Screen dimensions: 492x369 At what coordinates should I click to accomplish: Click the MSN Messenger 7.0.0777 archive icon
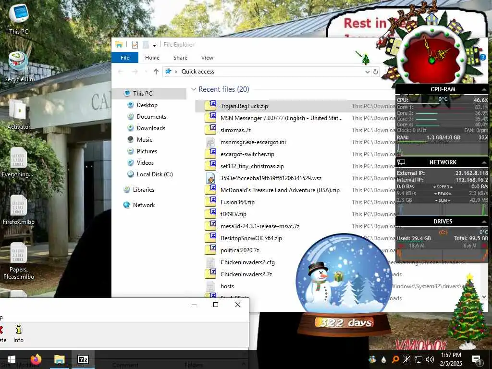pyautogui.click(x=210, y=117)
